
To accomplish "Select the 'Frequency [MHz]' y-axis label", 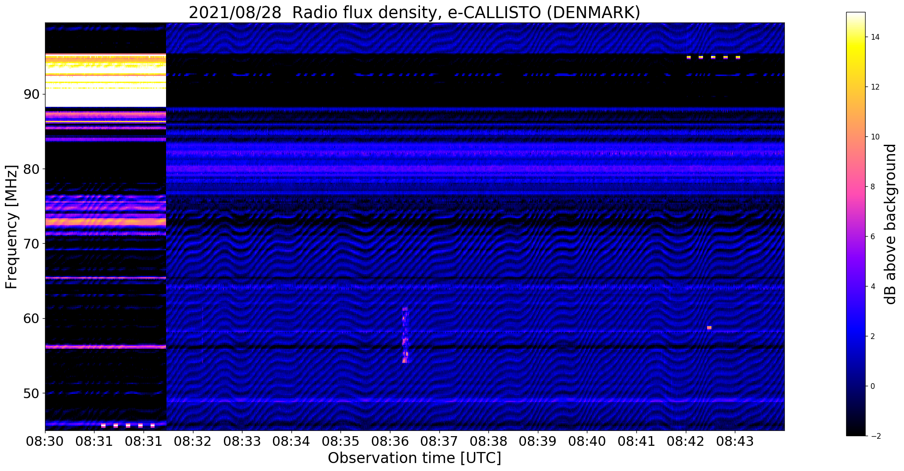I will (11, 227).
